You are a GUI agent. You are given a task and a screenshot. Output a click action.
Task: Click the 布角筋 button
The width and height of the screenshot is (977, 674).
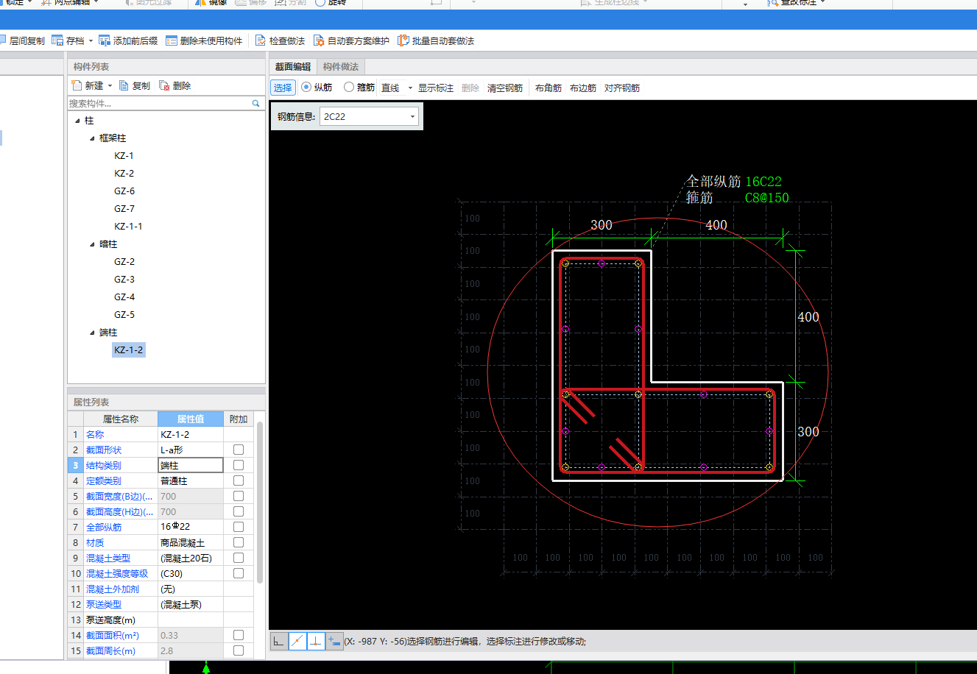tap(549, 88)
